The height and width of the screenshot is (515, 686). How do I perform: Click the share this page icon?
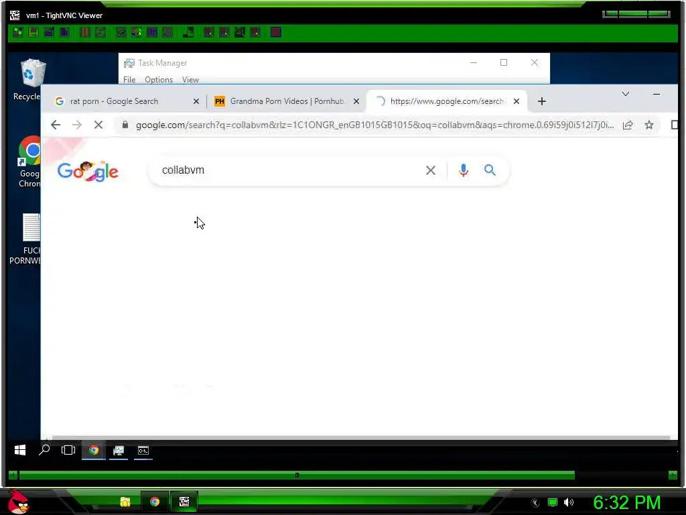(628, 125)
